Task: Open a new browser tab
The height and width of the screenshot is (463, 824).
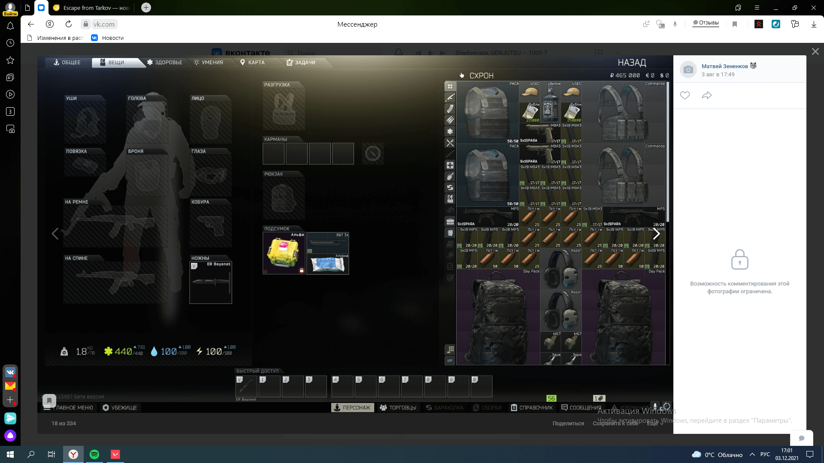Action: coord(146,8)
